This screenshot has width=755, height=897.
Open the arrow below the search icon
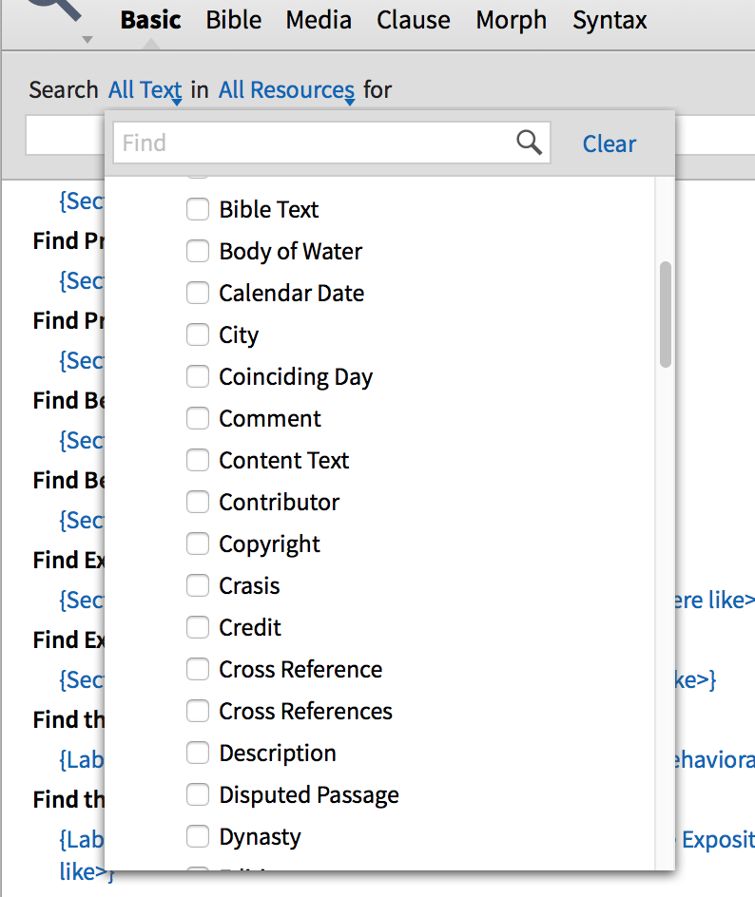[x=87, y=39]
